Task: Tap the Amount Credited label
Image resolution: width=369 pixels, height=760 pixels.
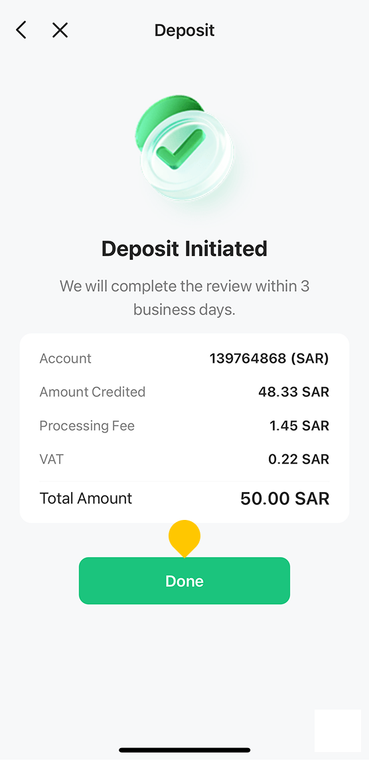Action: pos(92,392)
